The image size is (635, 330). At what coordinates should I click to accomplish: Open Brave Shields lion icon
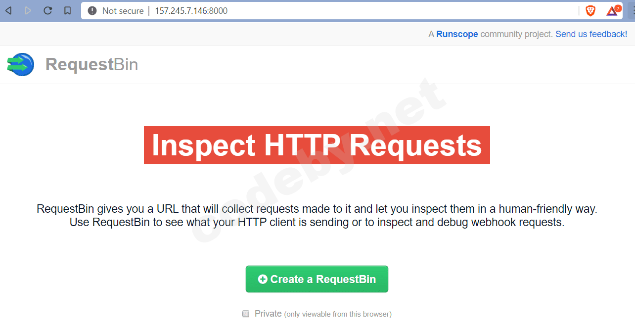point(590,10)
